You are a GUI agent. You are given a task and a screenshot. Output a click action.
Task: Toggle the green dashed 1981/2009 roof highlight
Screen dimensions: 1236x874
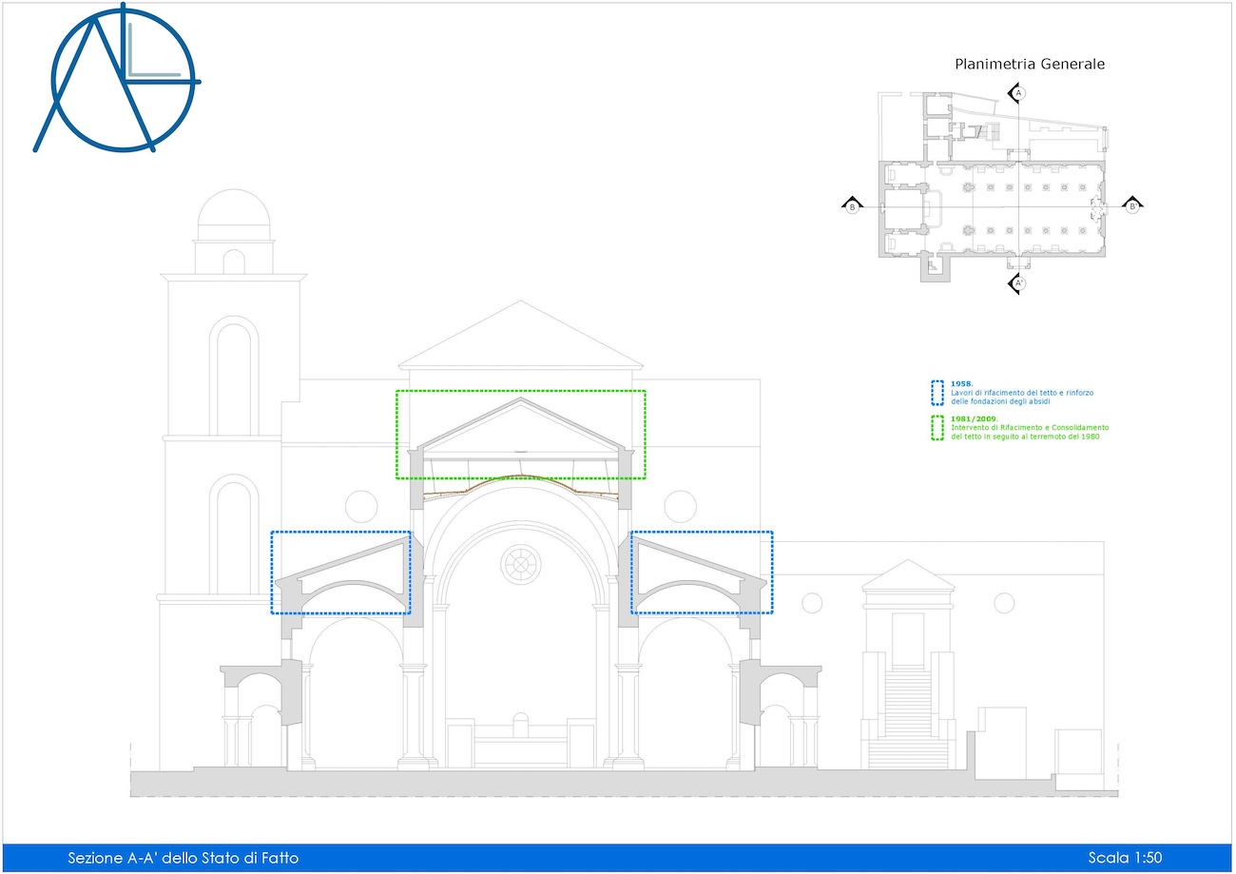[521, 433]
